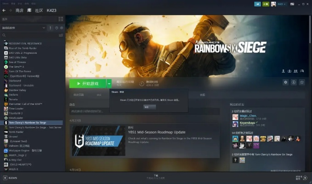This screenshot has width=312, height=184.
Task: Open game settings gear icon
Action: click(x=286, y=82)
